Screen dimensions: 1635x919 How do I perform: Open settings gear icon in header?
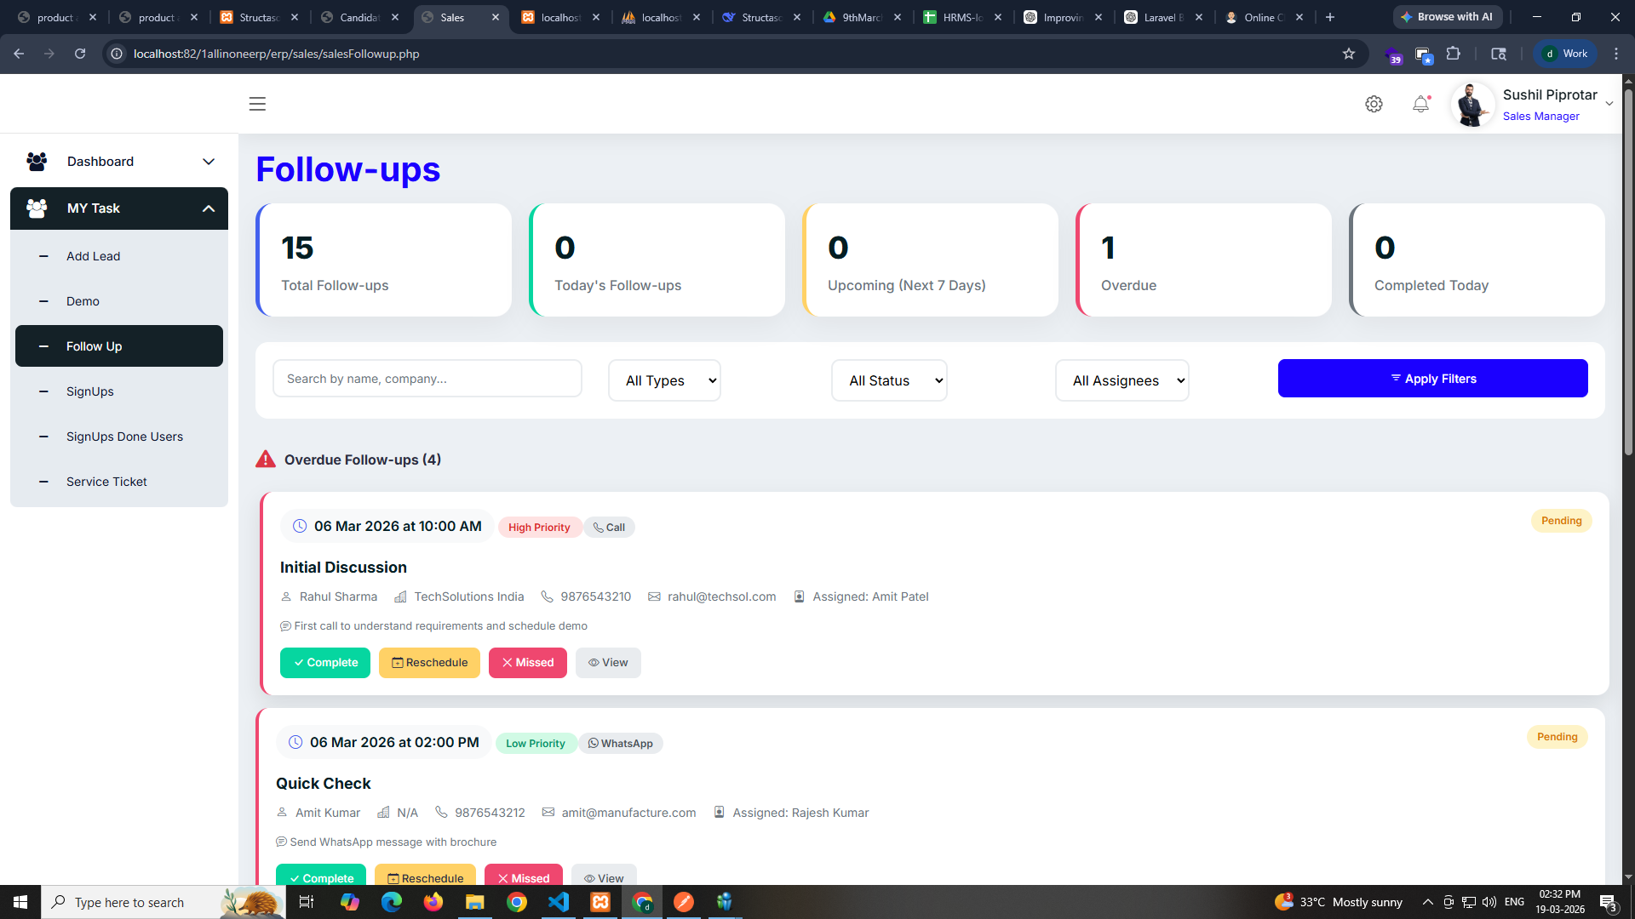[x=1374, y=104]
